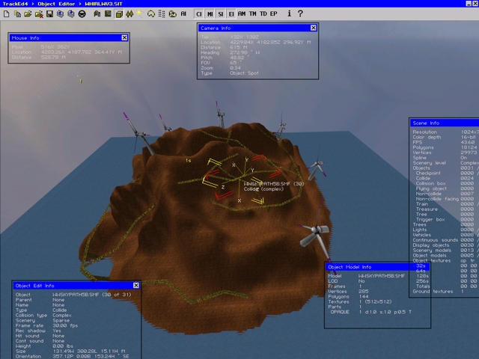Click the 'Sparse' scenery value
This screenshot has width=479, height=359.
61,321
